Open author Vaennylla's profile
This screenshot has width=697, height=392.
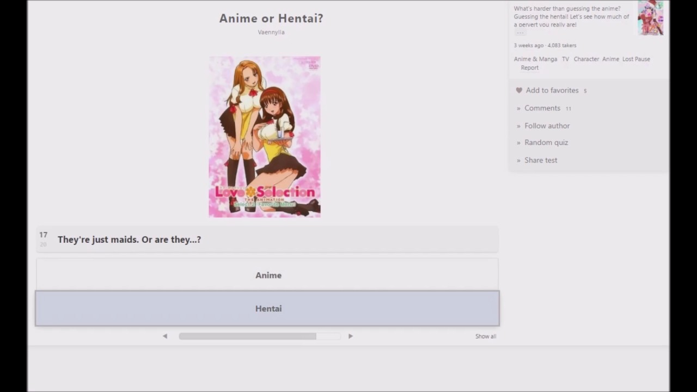271,32
